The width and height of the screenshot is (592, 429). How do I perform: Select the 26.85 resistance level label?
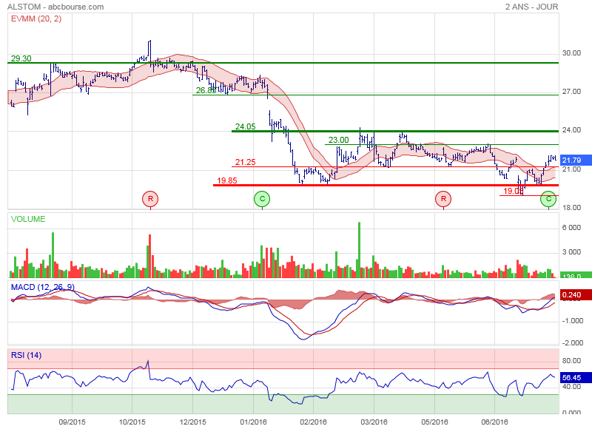[x=206, y=90]
